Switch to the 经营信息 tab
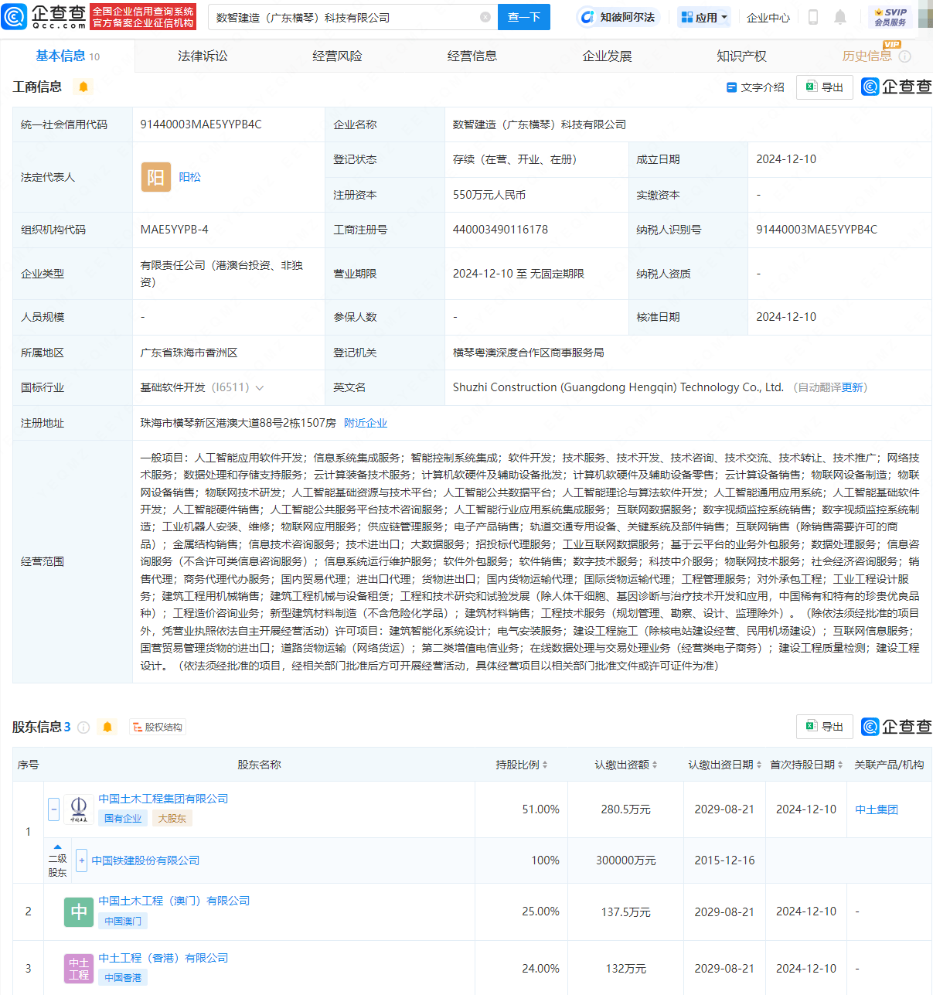 472,56
